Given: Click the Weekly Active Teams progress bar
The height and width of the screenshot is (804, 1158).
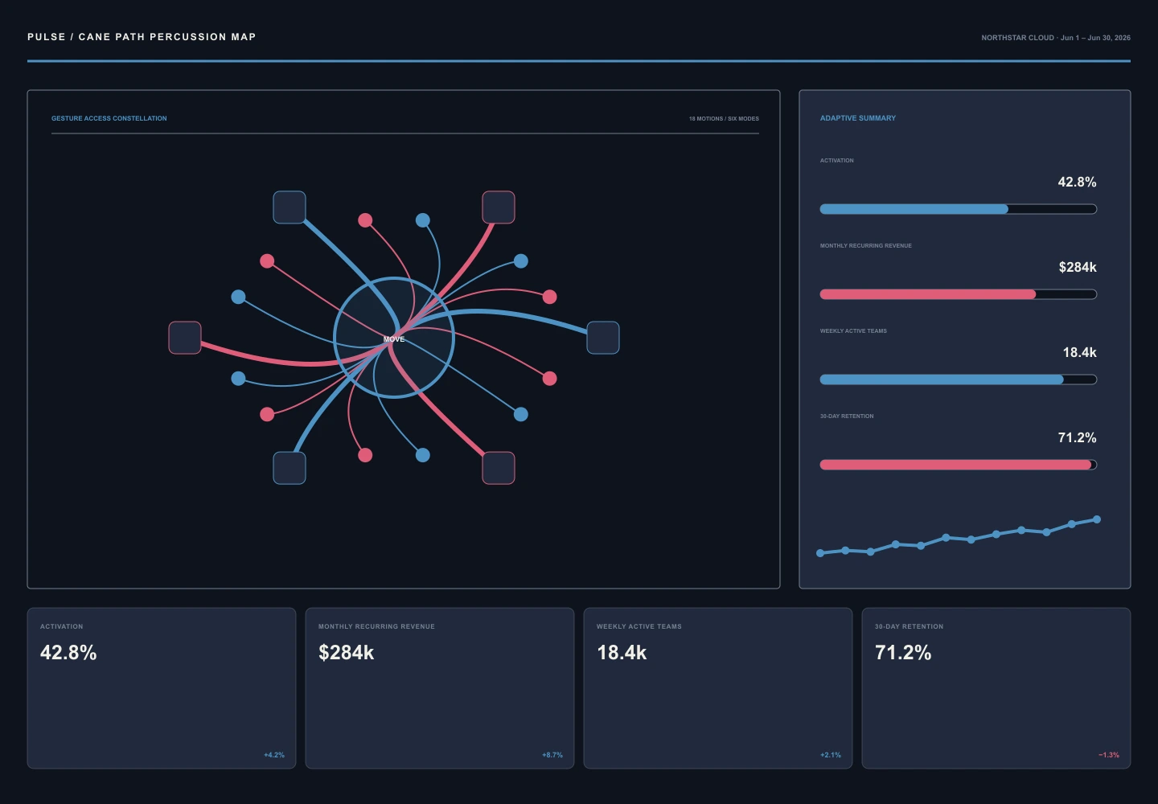Looking at the screenshot, I should tap(959, 379).
